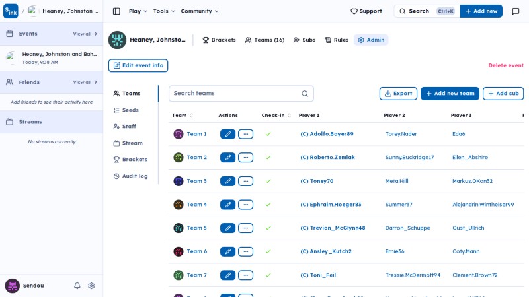Switch to the Brackets top tab

(x=219, y=40)
